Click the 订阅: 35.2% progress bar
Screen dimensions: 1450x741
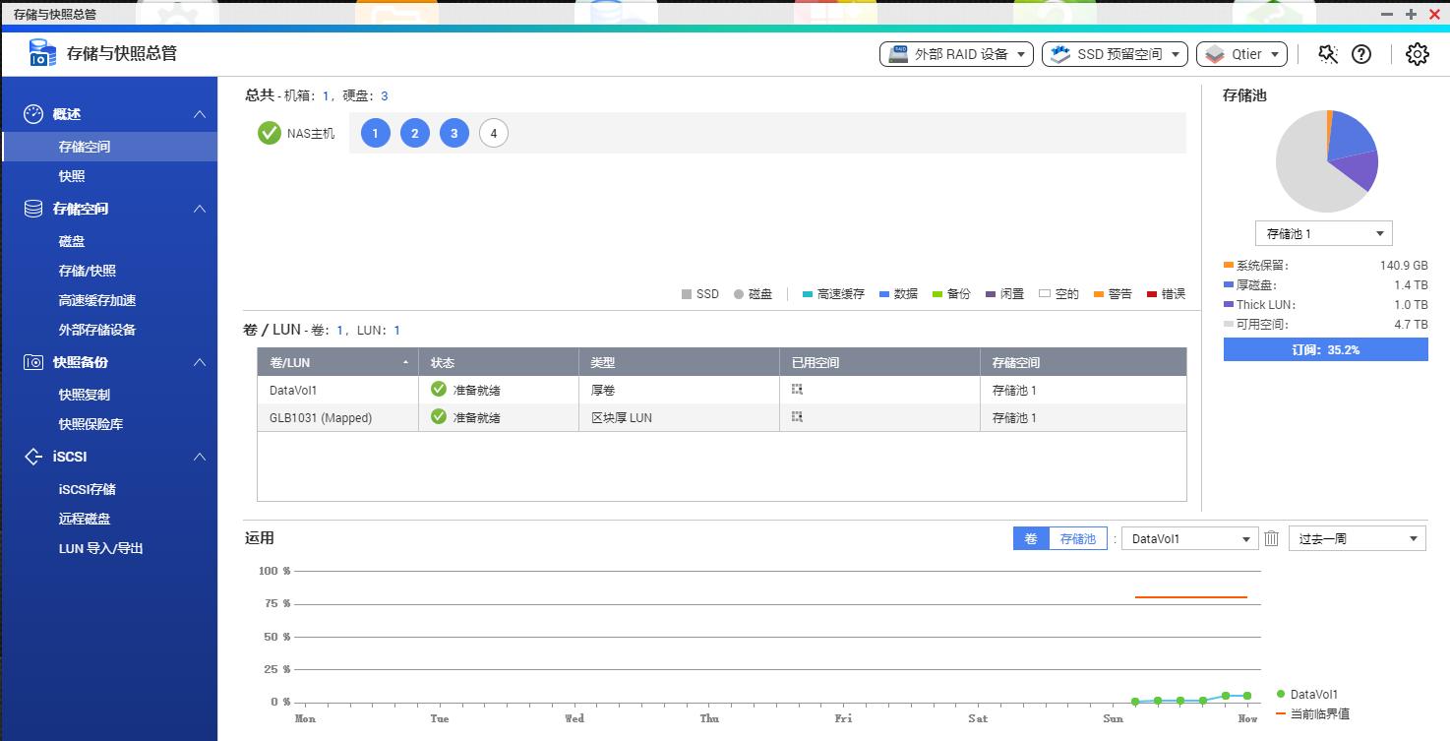click(x=1325, y=348)
